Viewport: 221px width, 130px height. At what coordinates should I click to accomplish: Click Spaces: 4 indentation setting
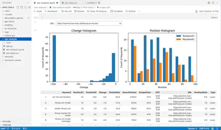tap(192, 128)
